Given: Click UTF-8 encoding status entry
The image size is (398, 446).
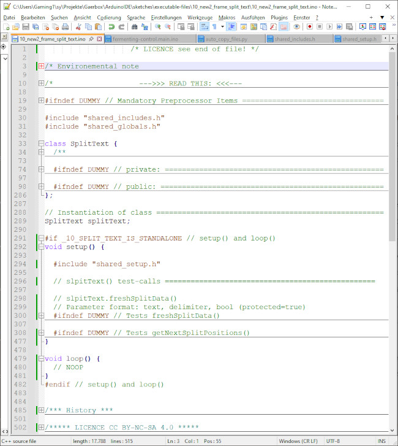Looking at the screenshot, I should (x=332, y=441).
